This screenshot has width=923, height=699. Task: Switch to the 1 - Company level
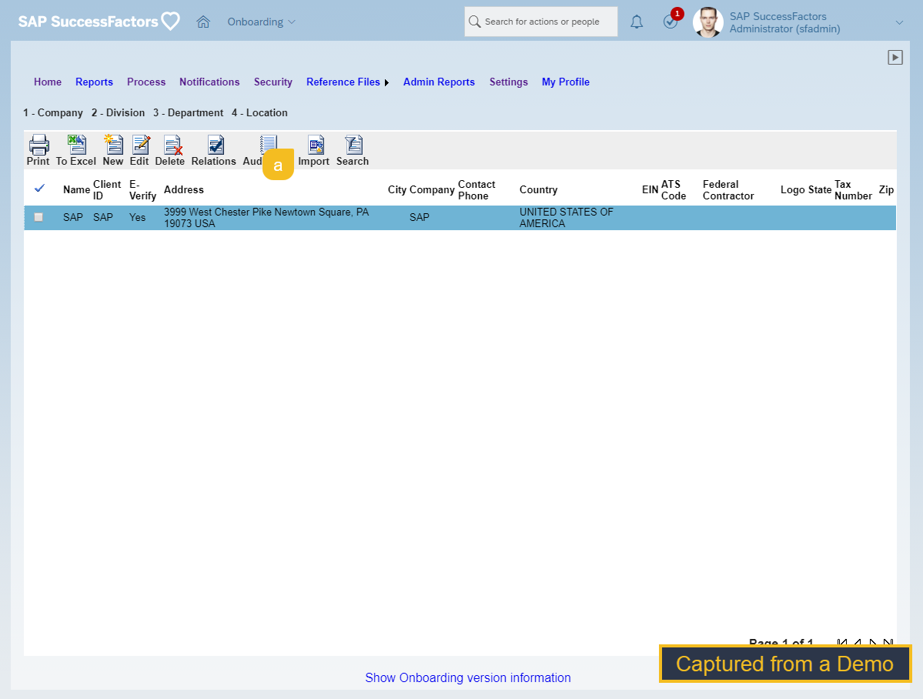pos(53,112)
